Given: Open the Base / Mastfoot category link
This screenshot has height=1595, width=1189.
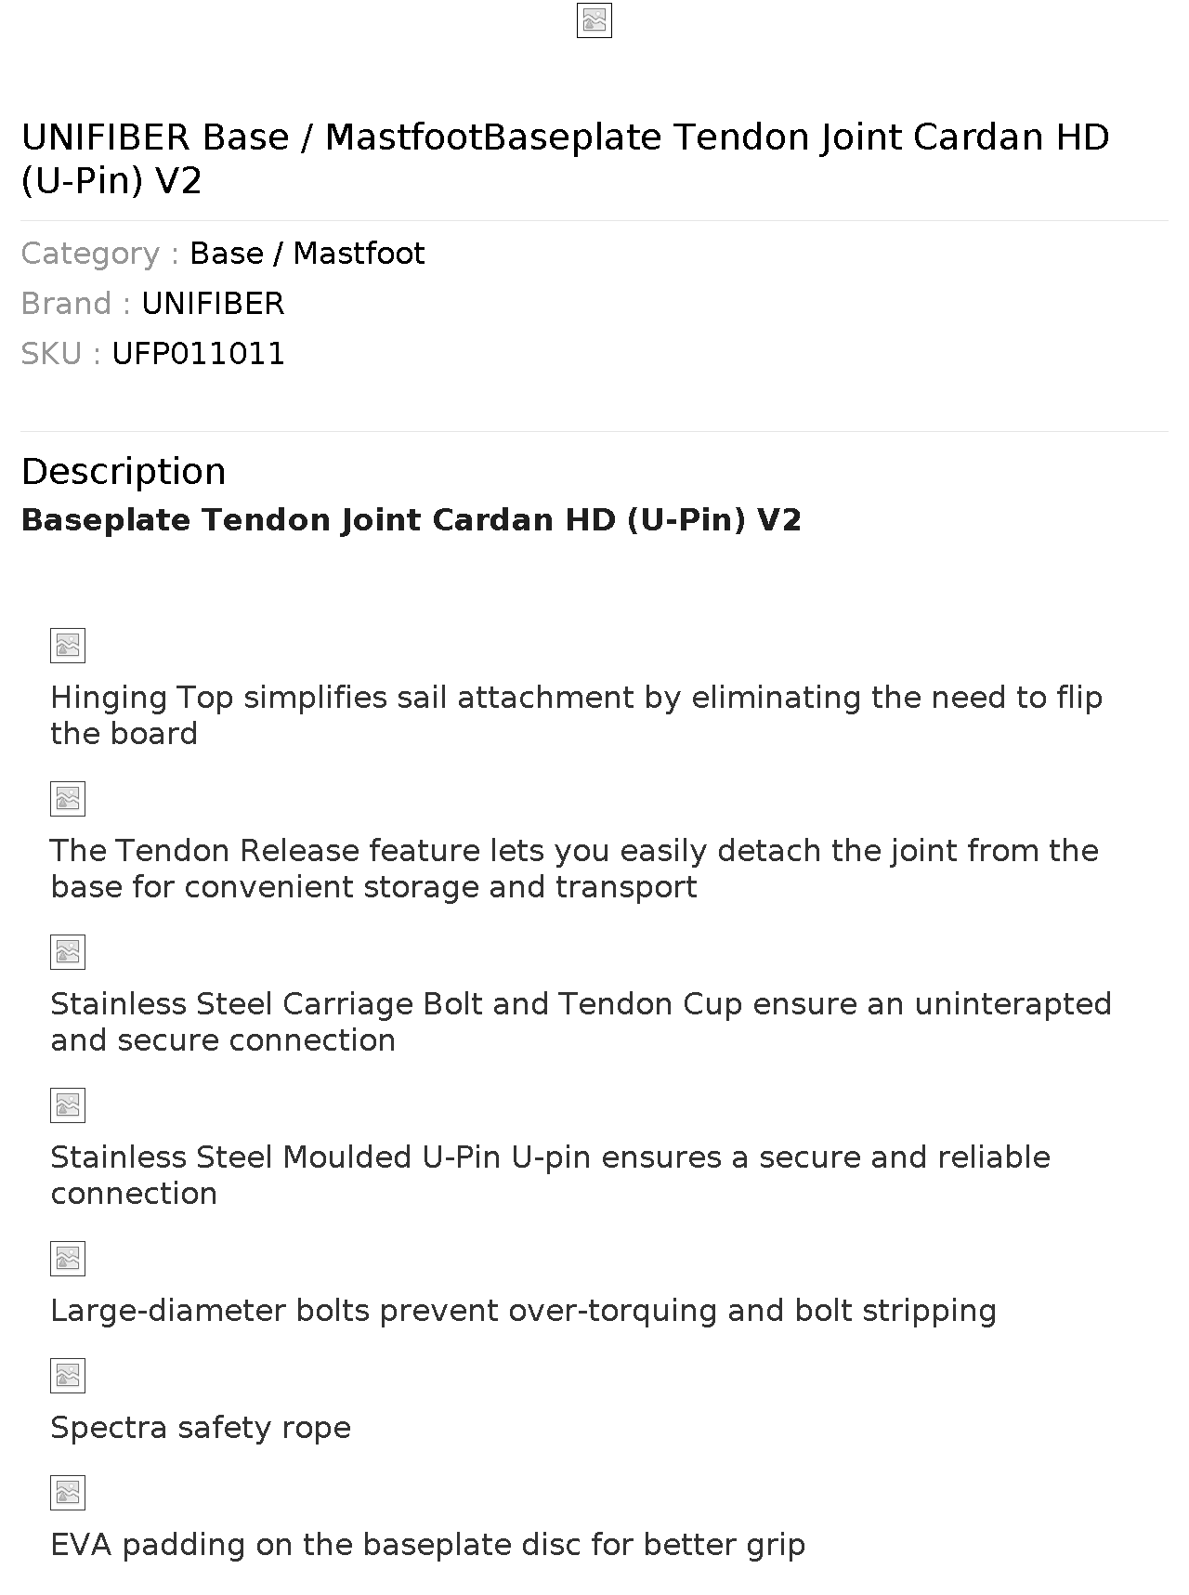Looking at the screenshot, I should 307,254.
